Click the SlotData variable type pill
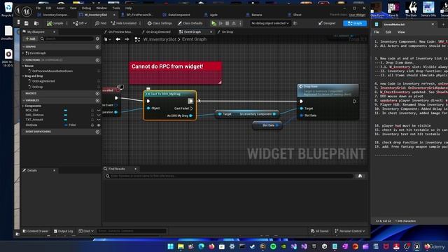448x252 pixels. [66, 125]
